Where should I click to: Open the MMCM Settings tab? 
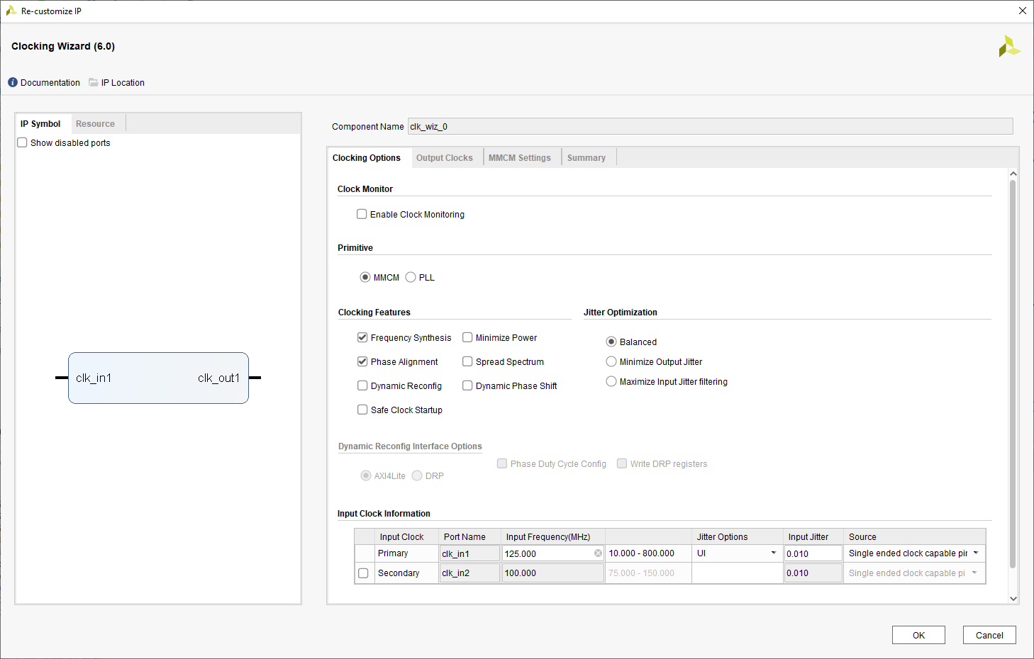click(520, 158)
